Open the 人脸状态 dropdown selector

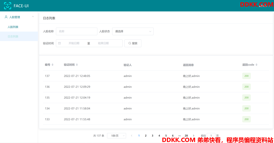133,31
